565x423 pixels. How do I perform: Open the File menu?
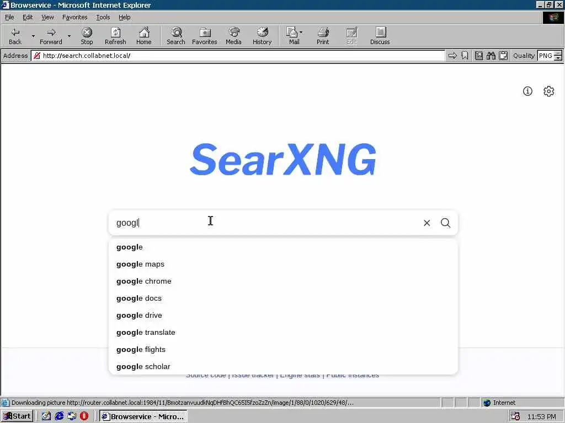(9, 17)
